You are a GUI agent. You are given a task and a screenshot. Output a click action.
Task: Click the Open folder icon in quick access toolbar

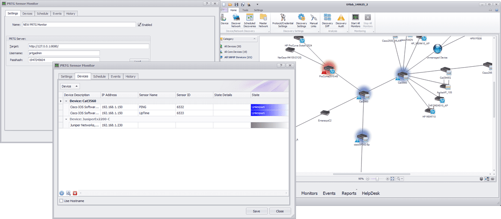(230, 4)
